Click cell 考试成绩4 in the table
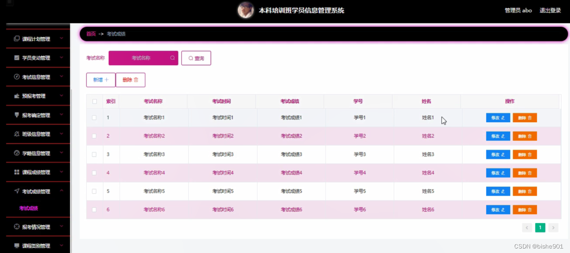Viewport: 570px width, 253px height. pos(292,173)
